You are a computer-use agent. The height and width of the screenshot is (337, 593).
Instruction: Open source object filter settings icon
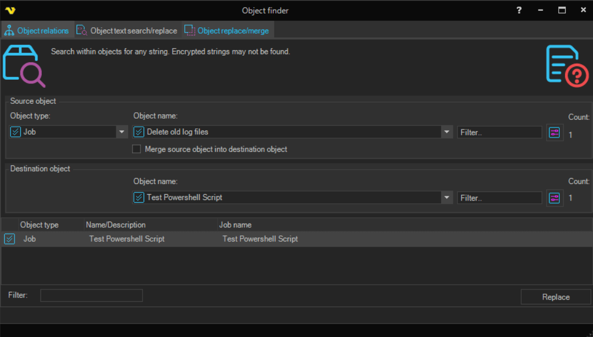[x=554, y=133]
